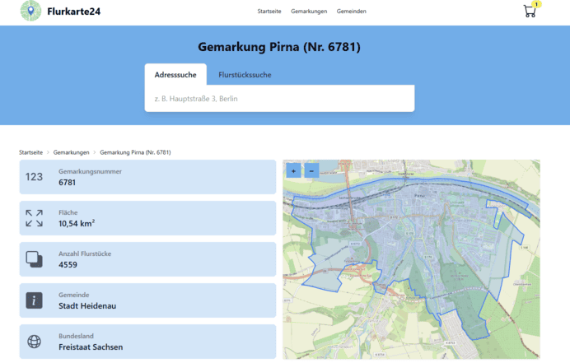Click the 123 Gemarkungsnummer icon
570x363 pixels.
[x=34, y=177]
